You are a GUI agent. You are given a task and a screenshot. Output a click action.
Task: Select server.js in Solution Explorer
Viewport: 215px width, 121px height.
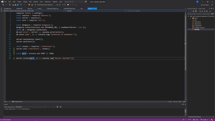[x=197, y=30]
